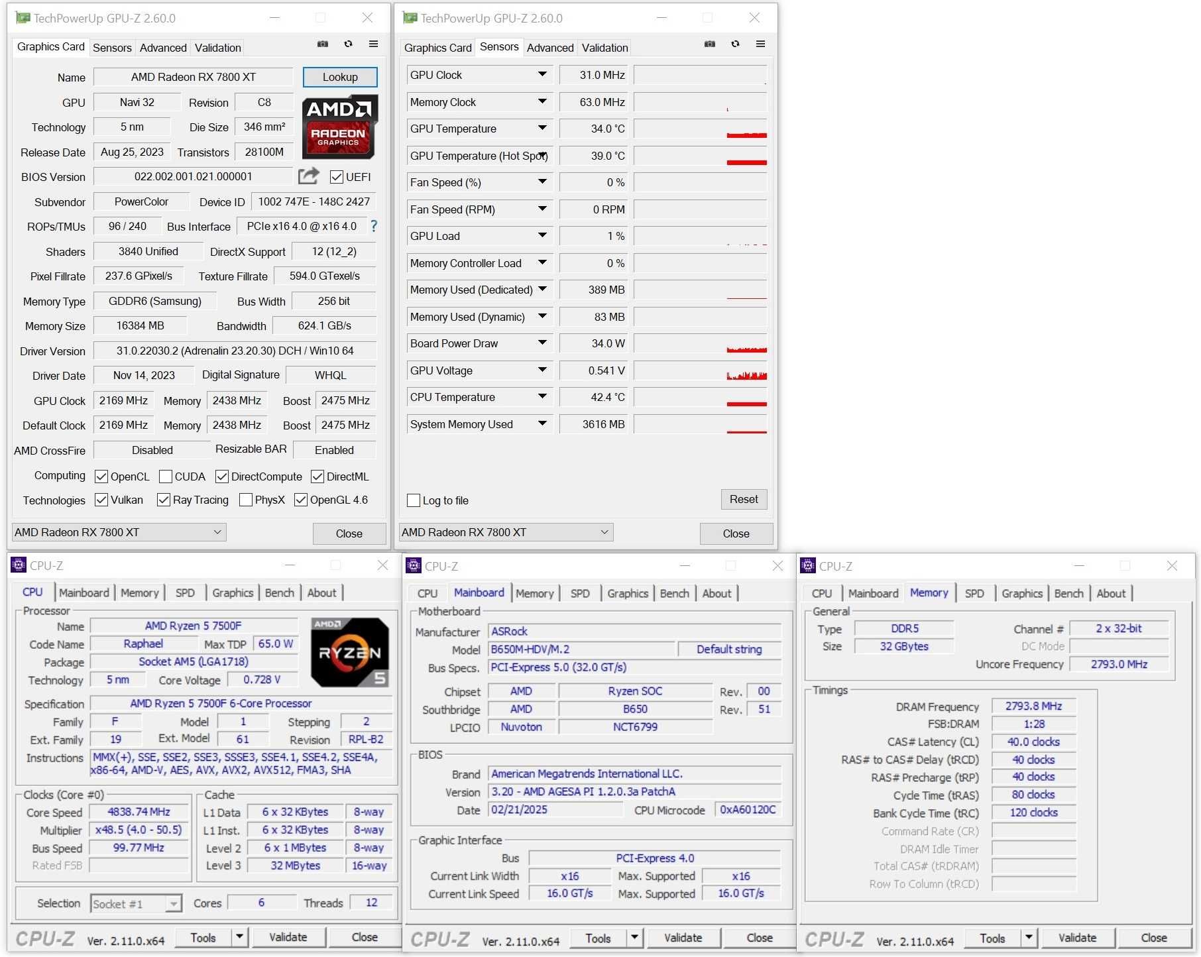The height and width of the screenshot is (957, 1201).
Task: Click the Ryzen 5 processor logo in CPU-Z
Action: (350, 652)
